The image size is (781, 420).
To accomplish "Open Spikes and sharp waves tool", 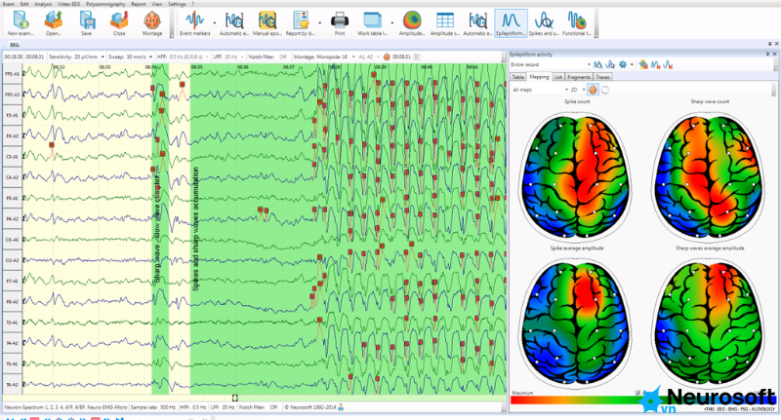I will pos(544,23).
